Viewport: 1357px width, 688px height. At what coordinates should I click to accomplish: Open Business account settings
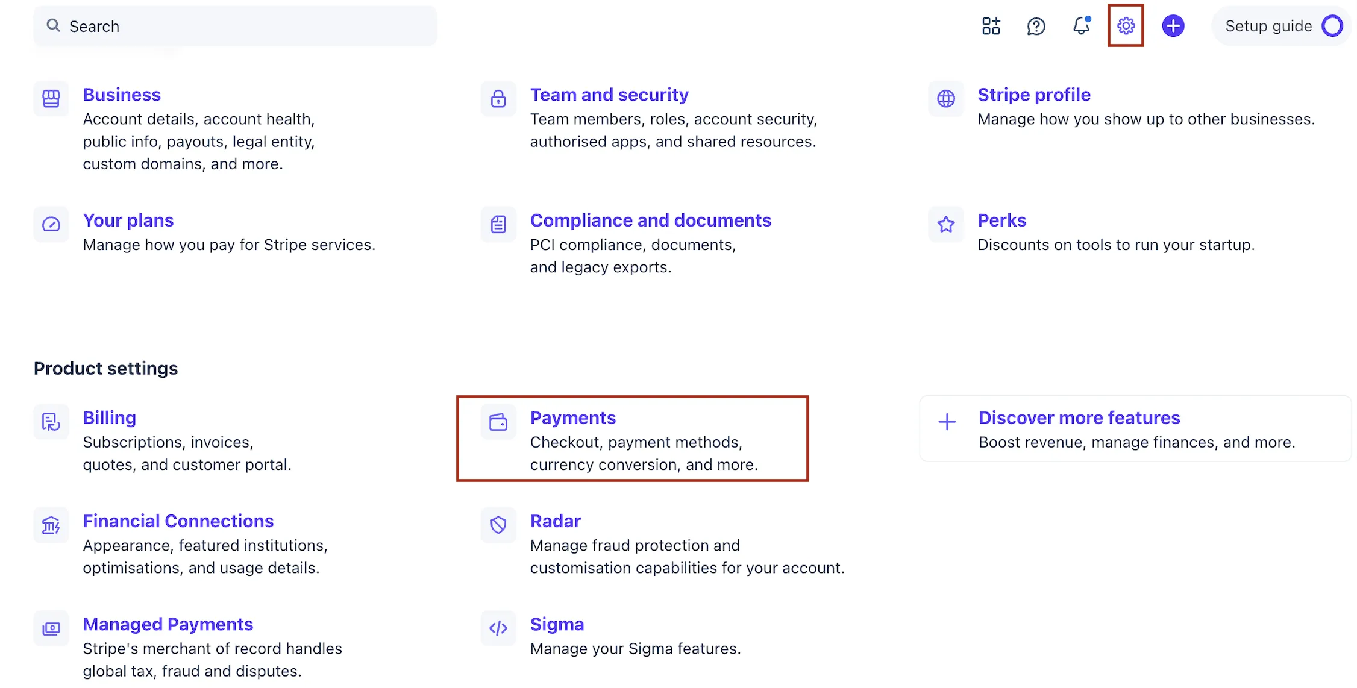[122, 95]
